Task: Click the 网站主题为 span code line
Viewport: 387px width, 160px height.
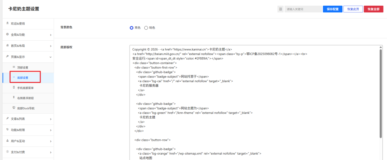Action: click(x=173, y=108)
